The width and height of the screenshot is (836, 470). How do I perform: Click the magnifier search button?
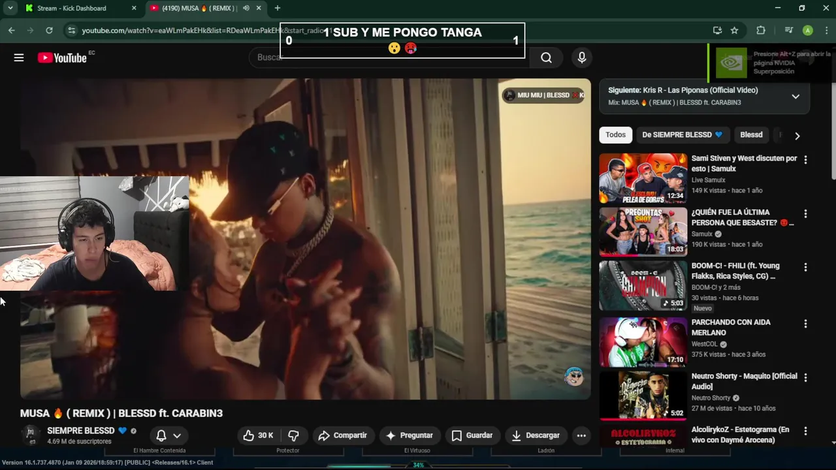point(546,57)
